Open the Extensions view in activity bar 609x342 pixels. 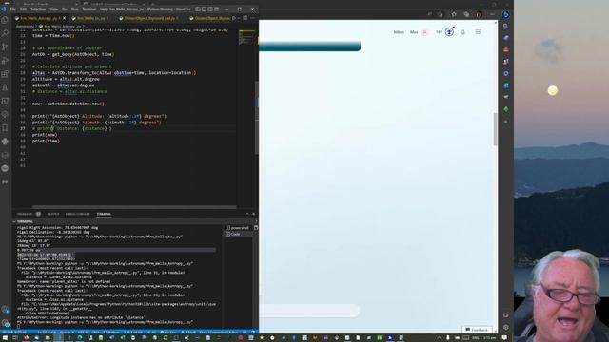tap(5, 74)
